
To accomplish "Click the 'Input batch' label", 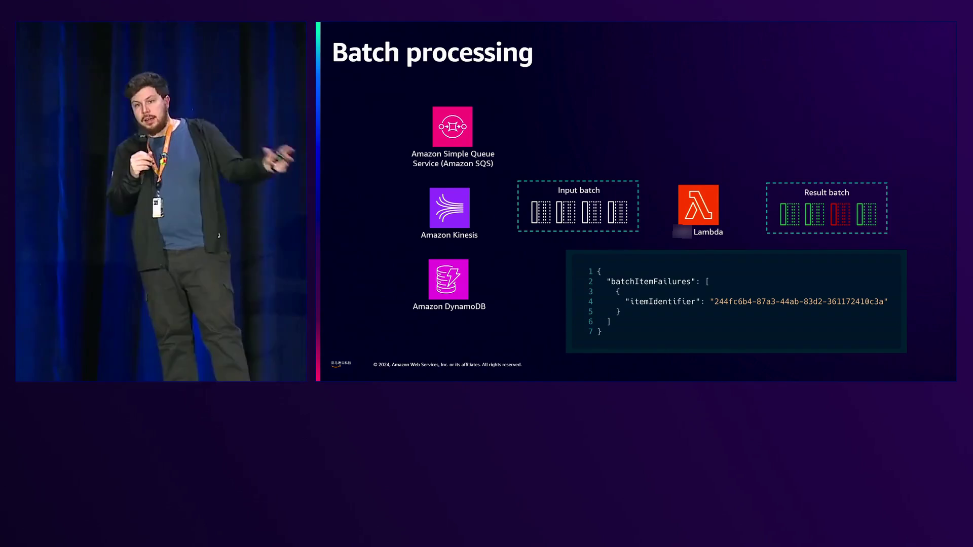I will click(579, 190).
